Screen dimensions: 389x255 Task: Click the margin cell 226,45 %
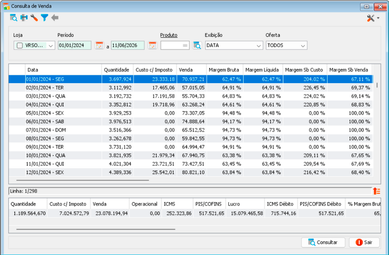(x=305, y=88)
